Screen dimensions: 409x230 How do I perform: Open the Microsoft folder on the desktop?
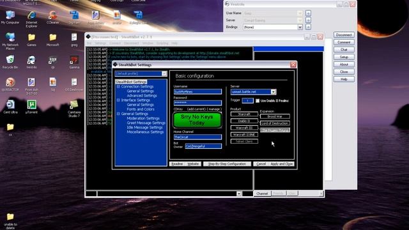[52, 40]
